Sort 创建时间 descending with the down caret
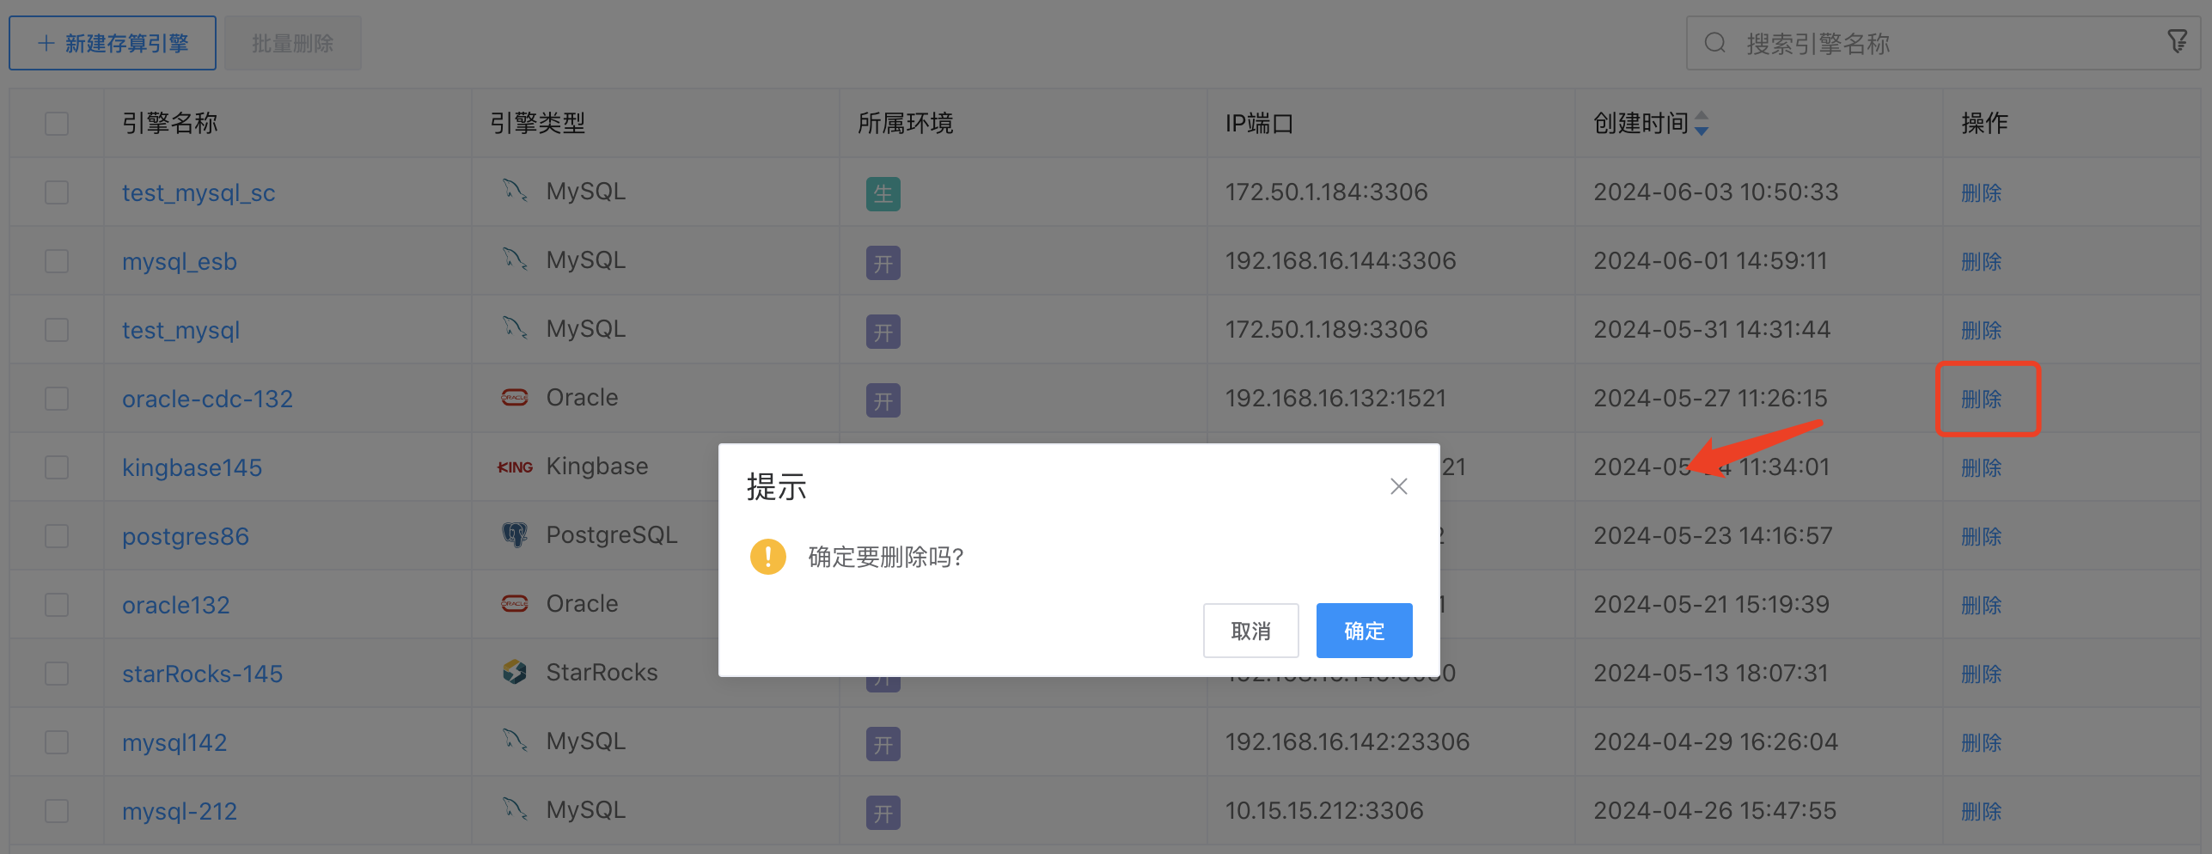2212x854 pixels. pos(1702,129)
